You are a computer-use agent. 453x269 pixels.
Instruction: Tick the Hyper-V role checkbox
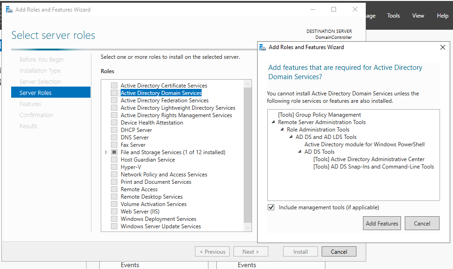(x=114, y=167)
